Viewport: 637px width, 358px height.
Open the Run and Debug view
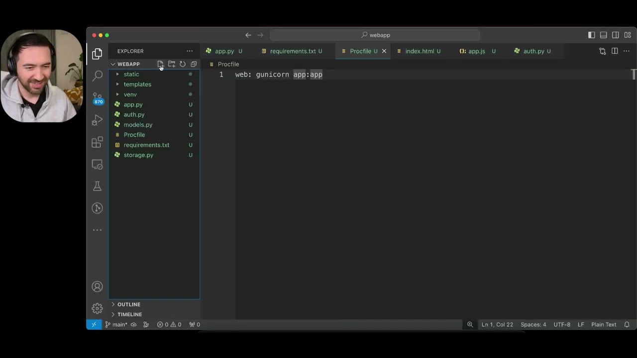97,120
